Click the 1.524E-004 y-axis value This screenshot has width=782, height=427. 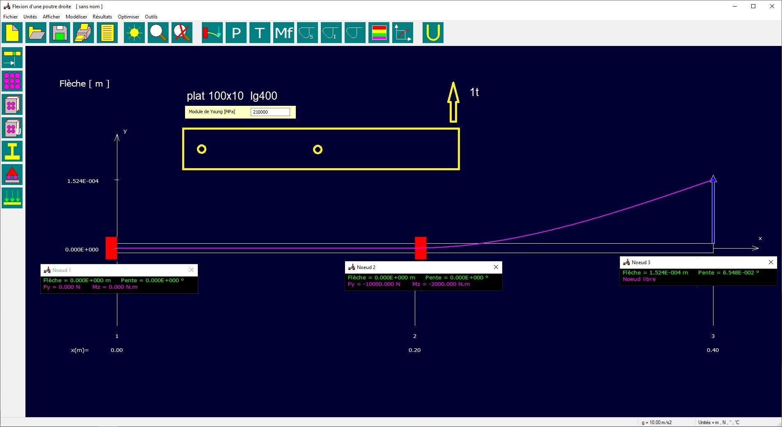83,181
